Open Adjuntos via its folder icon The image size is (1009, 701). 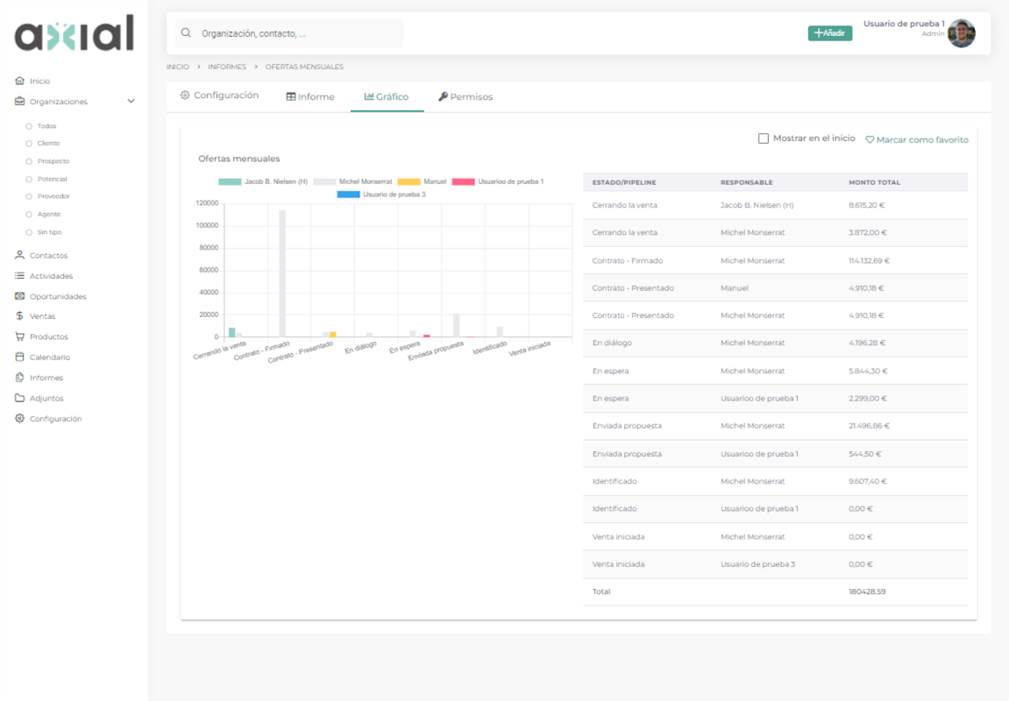[19, 398]
